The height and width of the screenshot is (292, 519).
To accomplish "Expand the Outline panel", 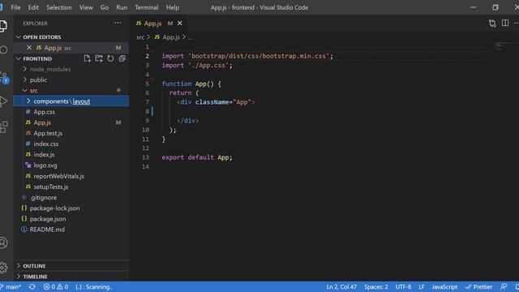I will (x=71, y=266).
